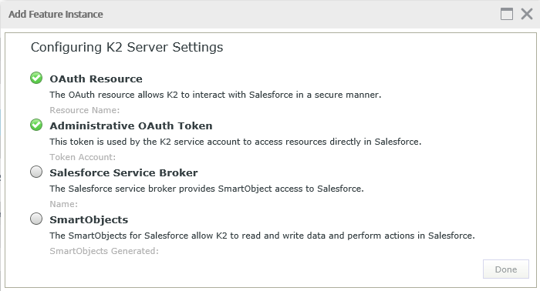
Task: Maximize the Add Feature Instance dialog
Action: click(x=507, y=14)
